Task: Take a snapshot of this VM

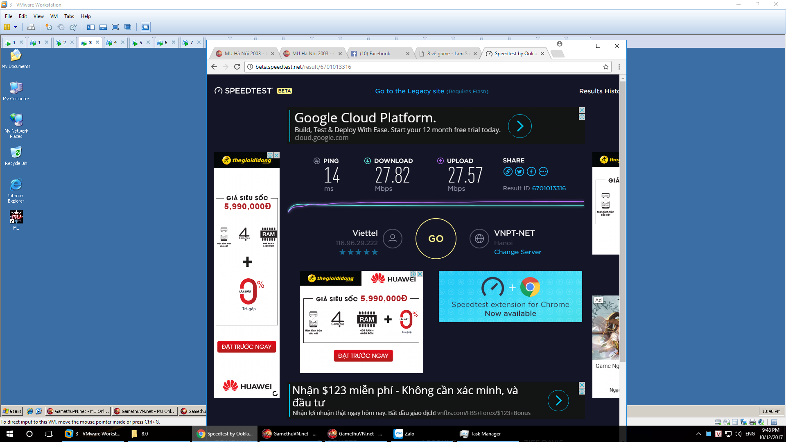Action: [x=49, y=27]
